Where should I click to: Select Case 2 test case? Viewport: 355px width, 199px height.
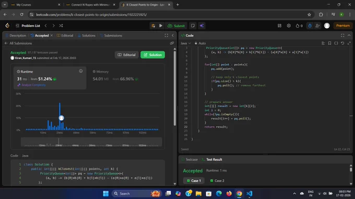[x=217, y=180]
